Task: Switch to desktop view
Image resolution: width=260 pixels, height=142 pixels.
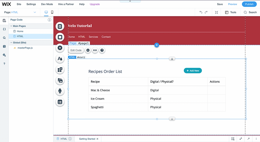Action: 46,12
